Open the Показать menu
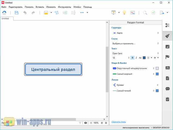 click(29, 7)
